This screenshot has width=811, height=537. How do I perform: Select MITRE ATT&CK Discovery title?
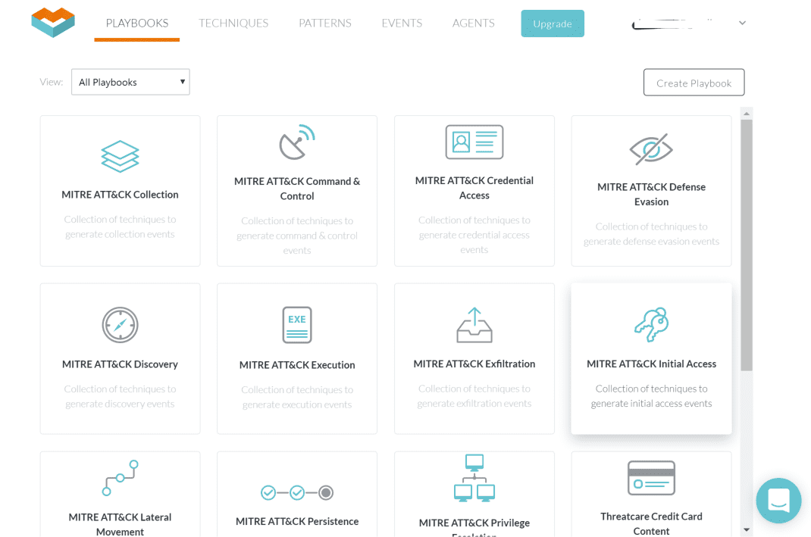pyautogui.click(x=120, y=364)
